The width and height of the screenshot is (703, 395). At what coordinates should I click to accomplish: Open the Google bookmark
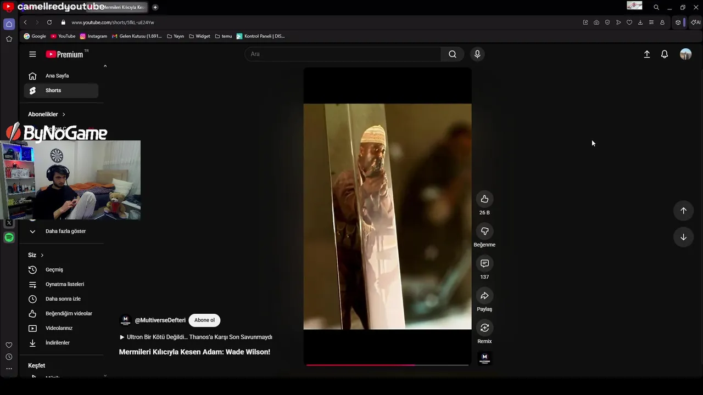(x=35, y=36)
